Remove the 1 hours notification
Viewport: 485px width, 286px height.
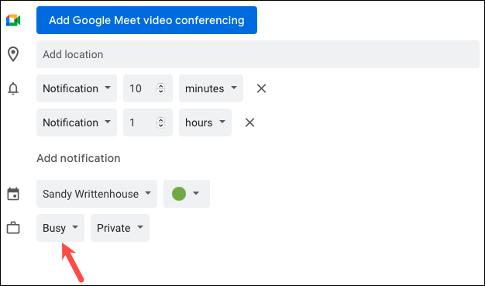[x=249, y=122]
